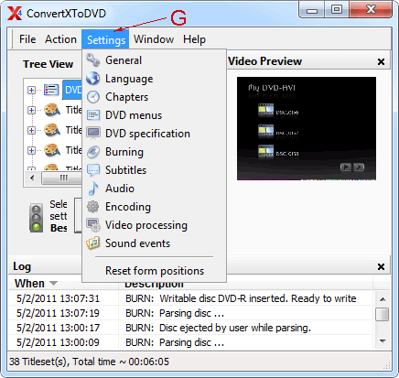The width and height of the screenshot is (399, 378).
Task: Click the first Title film reel icon
Action: click(52, 110)
